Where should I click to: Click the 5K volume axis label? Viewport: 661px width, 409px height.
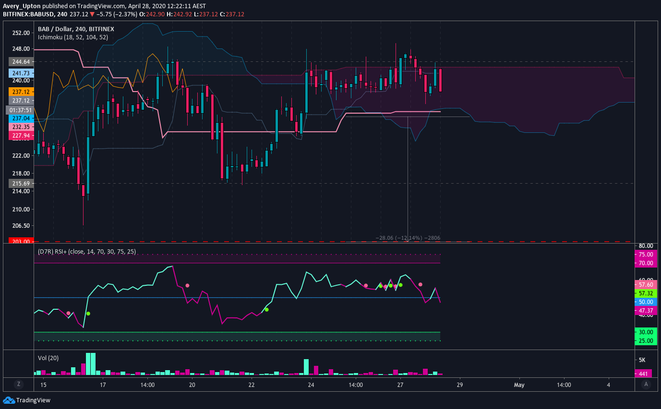(641, 360)
